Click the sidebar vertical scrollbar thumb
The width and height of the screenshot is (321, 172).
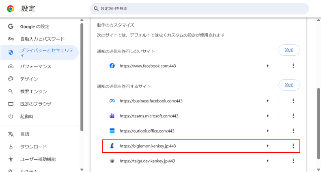tap(82, 77)
